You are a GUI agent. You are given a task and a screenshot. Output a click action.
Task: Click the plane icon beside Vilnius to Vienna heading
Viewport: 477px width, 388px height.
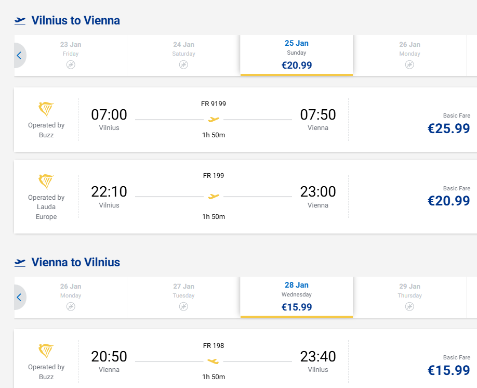(20, 21)
